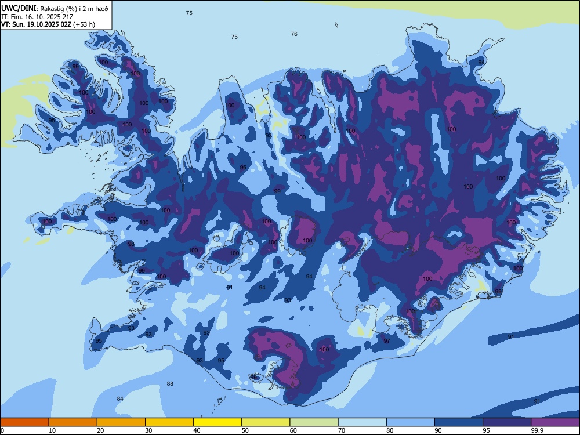The width and height of the screenshot is (580, 435).
Task: Select the bright yellow 40–50 legend swatch
Action: (x=217, y=422)
